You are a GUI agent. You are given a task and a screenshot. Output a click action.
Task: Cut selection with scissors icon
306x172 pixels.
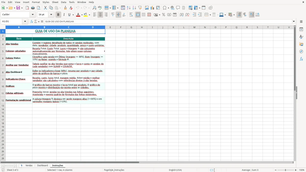(x=45, y=8)
